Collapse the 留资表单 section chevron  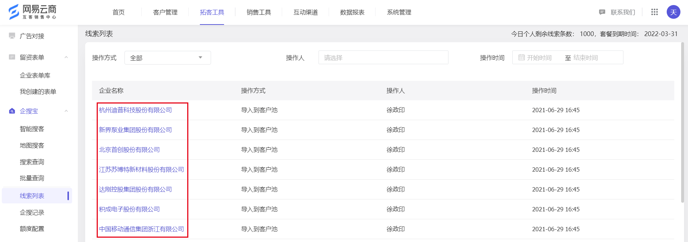pyautogui.click(x=66, y=57)
